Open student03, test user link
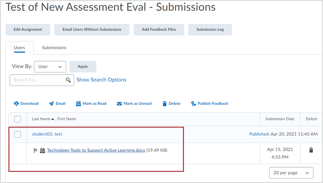This screenshot has height=183, width=323. pyautogui.click(x=47, y=134)
